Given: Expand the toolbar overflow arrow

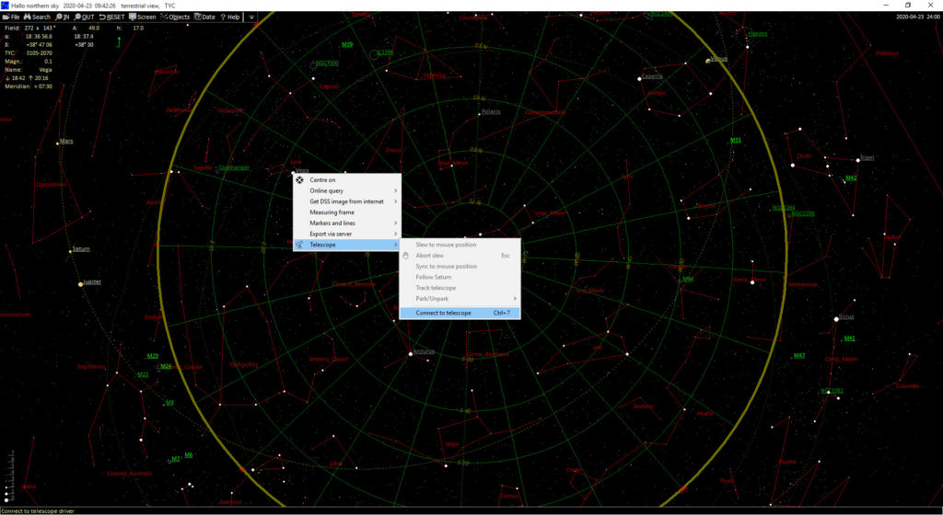Looking at the screenshot, I should click(251, 17).
